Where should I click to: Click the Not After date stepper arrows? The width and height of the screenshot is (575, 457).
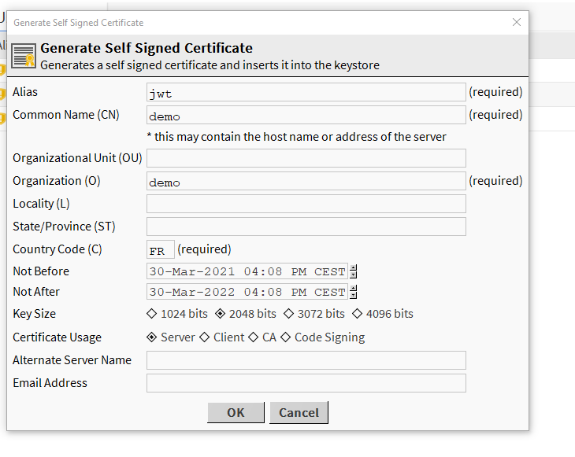click(x=354, y=292)
